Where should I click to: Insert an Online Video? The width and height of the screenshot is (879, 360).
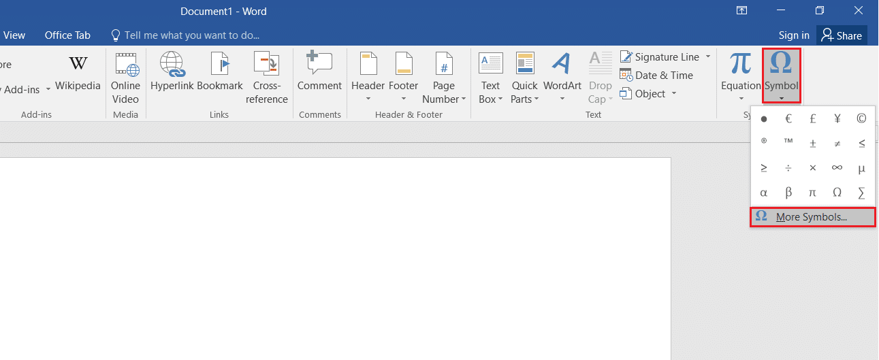[x=125, y=78]
